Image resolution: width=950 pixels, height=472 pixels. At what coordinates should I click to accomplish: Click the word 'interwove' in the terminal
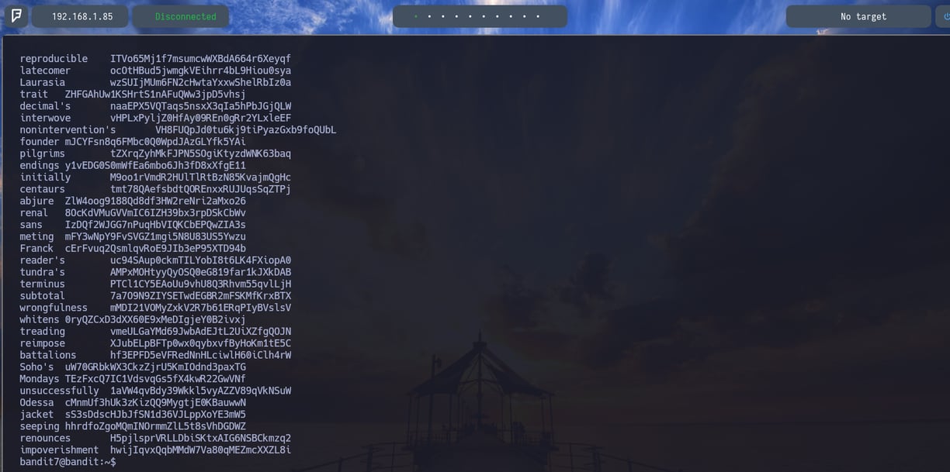pyautogui.click(x=45, y=118)
